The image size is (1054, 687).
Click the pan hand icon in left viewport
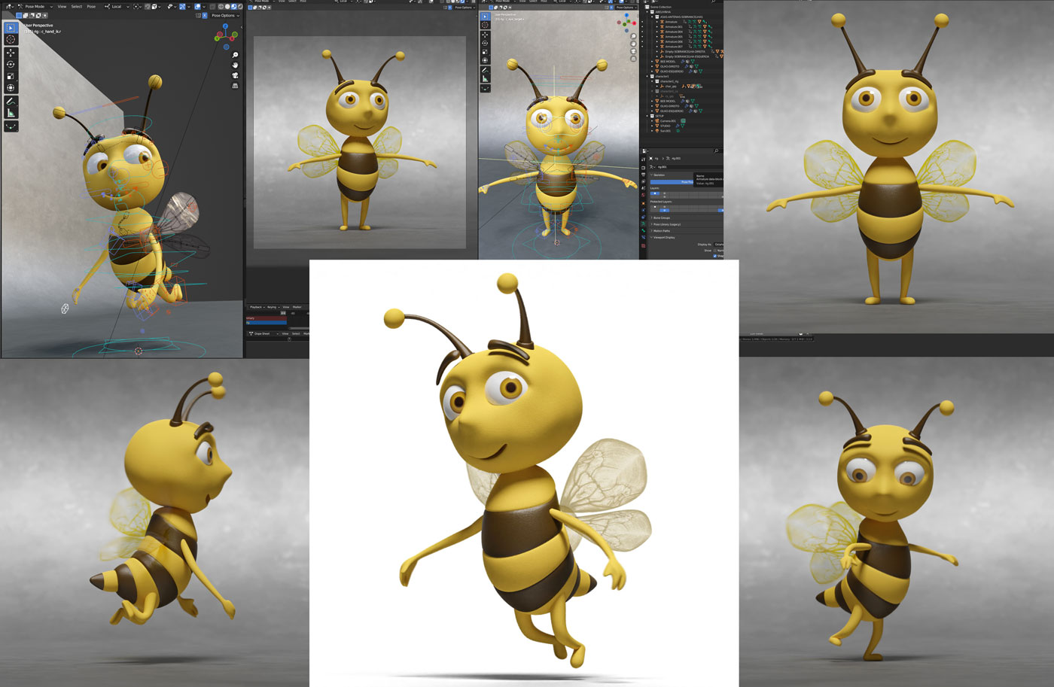pos(235,65)
